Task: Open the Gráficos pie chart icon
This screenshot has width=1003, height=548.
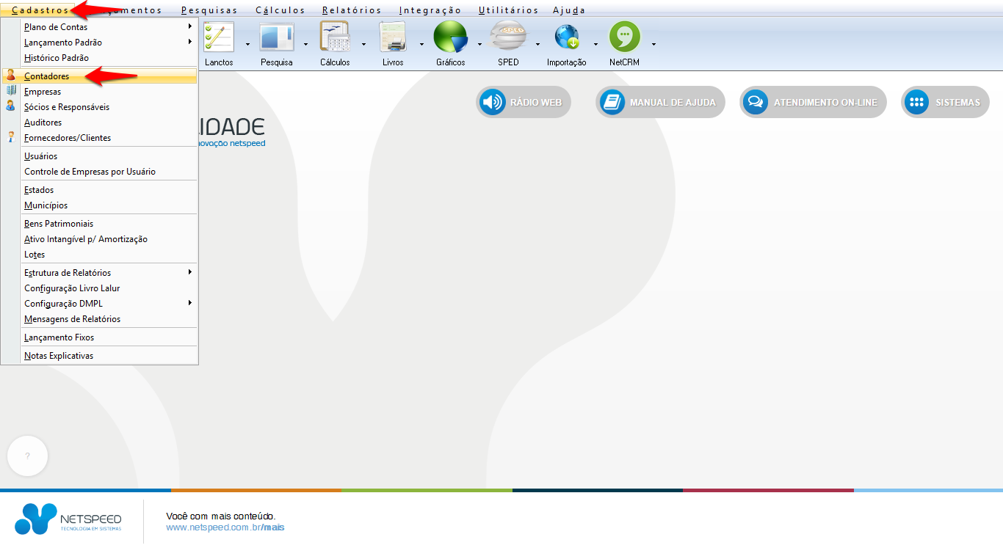Action: tap(450, 38)
